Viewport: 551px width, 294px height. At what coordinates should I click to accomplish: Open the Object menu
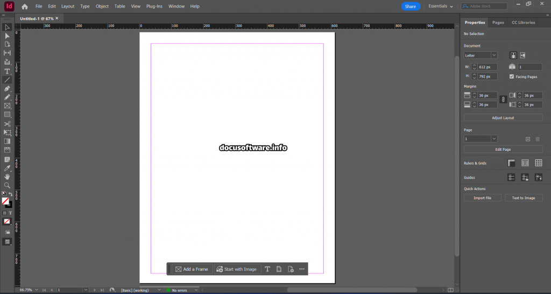[102, 6]
